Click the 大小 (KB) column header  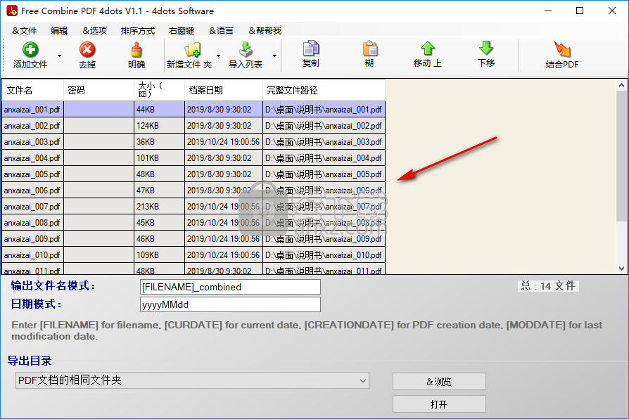pos(159,90)
